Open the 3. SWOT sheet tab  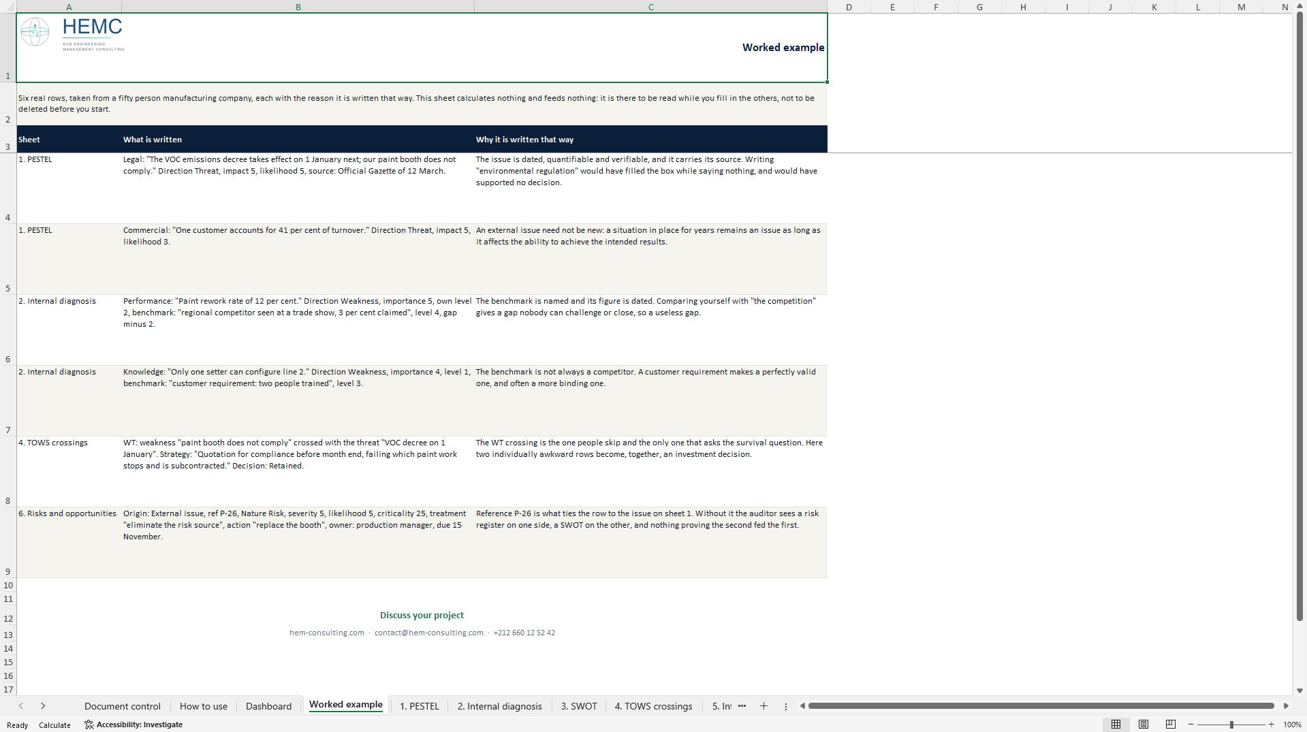coord(579,706)
